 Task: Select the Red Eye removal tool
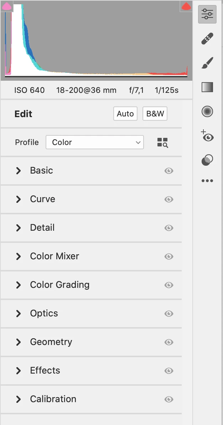coord(207,136)
